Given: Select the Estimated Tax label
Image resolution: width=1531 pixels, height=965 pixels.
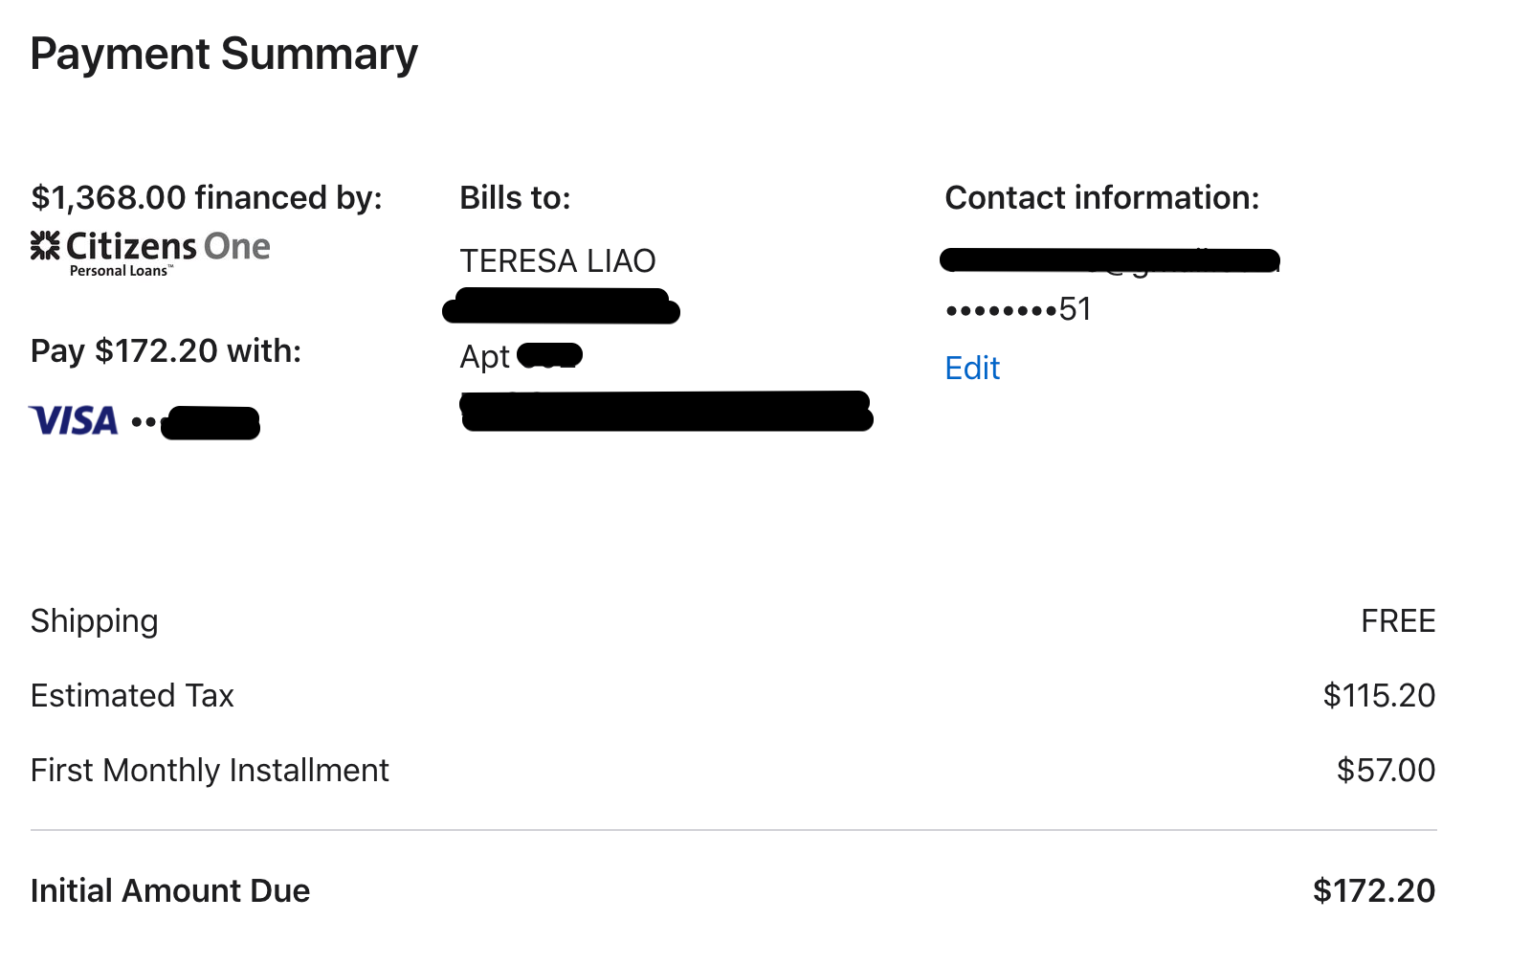Looking at the screenshot, I should [132, 696].
